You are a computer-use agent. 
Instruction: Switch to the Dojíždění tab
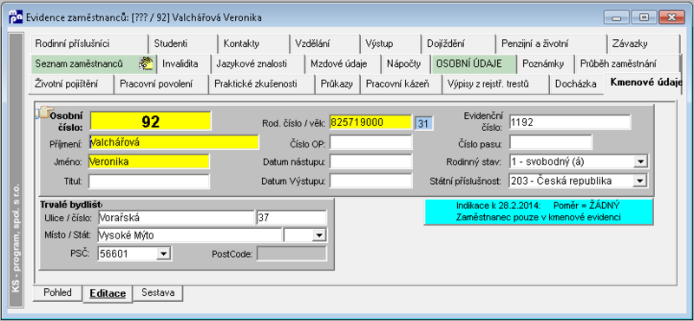pyautogui.click(x=458, y=44)
